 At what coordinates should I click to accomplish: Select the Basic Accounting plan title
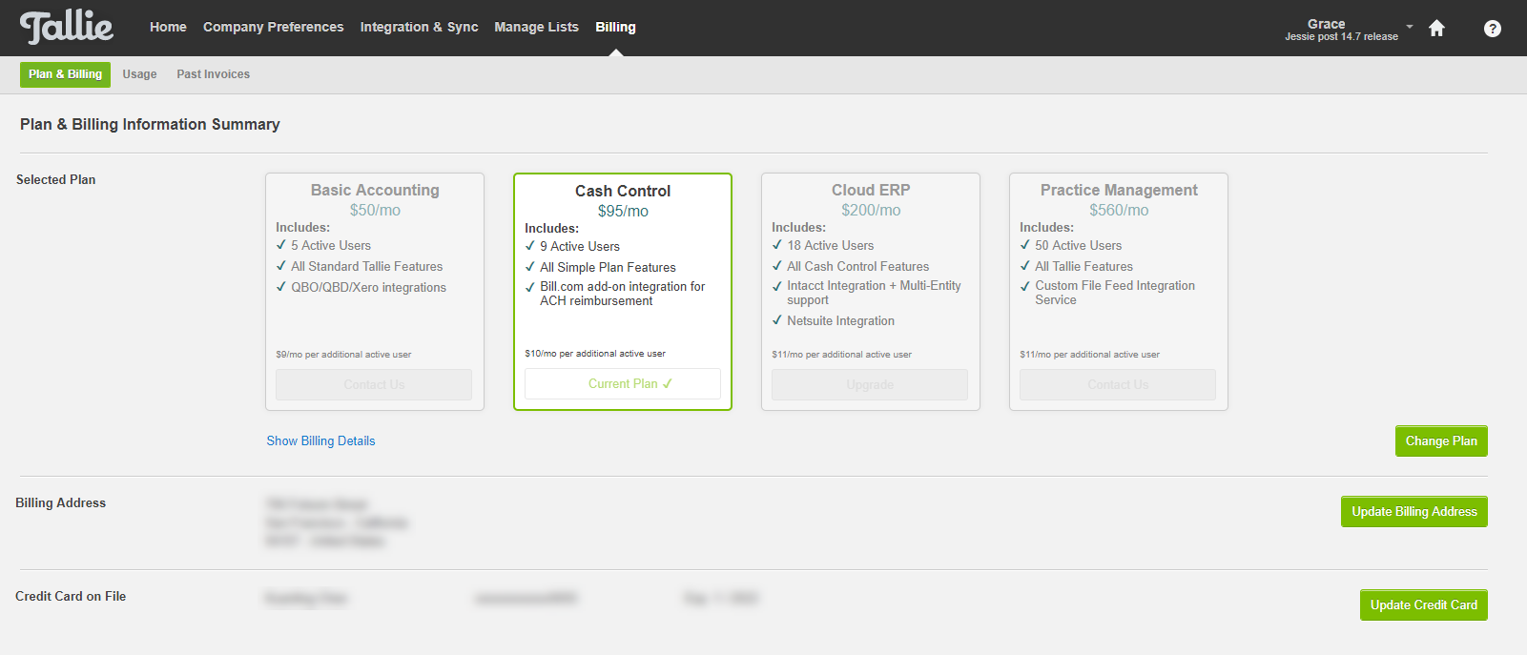pyautogui.click(x=375, y=191)
